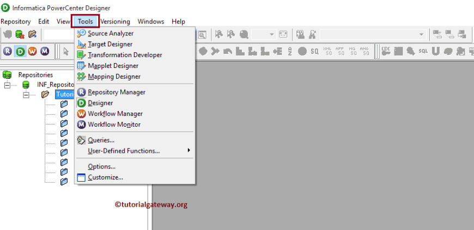Choose Mapplet Designer in menu
This screenshot has width=474, height=230.
point(135,66)
